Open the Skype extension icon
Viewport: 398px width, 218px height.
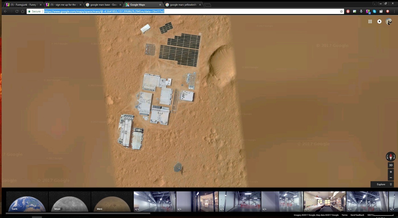coord(374,11)
